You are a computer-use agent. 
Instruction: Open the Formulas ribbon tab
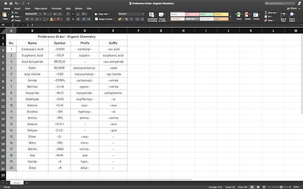point(57,8)
